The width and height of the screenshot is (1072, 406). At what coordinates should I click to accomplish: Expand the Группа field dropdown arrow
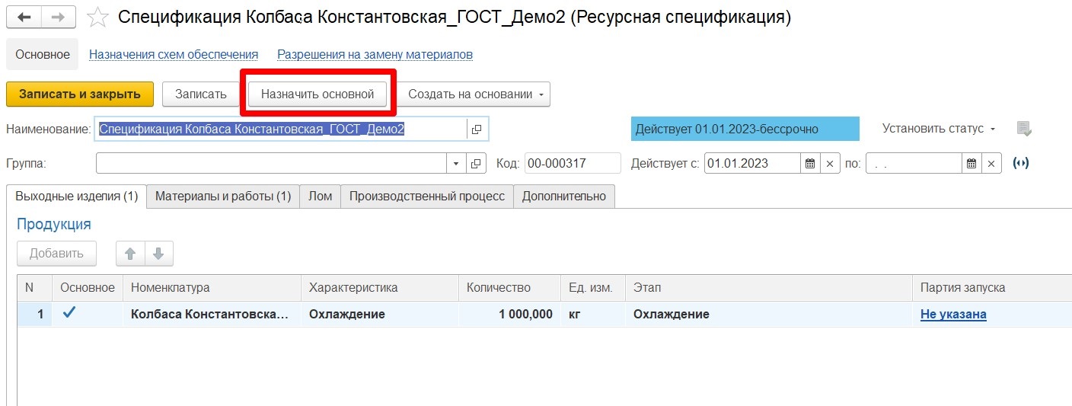456,163
